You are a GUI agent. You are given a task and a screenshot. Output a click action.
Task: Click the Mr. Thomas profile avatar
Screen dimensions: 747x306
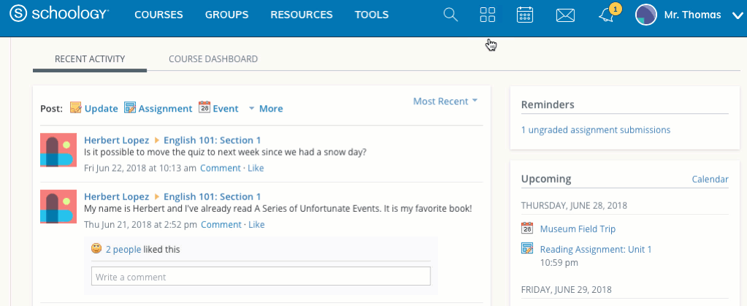pos(646,15)
